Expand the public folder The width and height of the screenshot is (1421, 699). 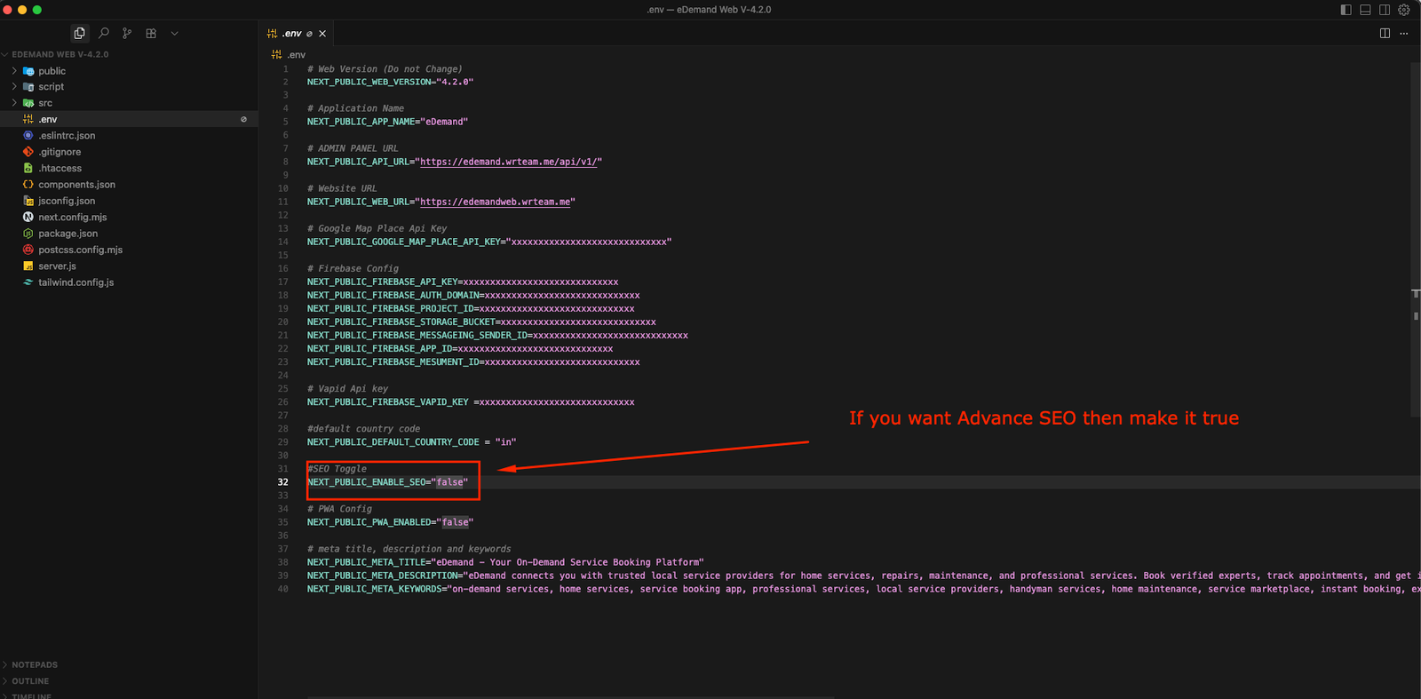(x=52, y=71)
